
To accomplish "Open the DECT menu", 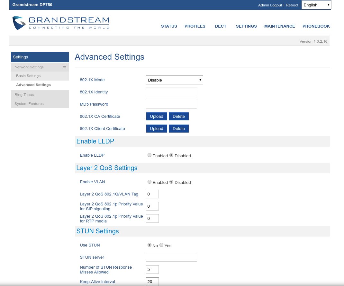I will point(221,26).
